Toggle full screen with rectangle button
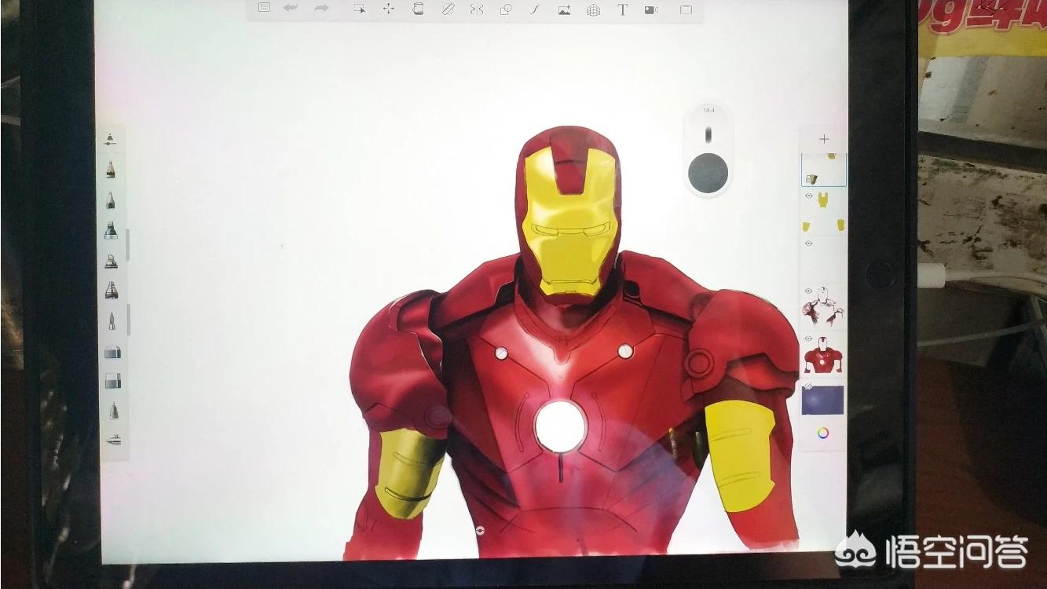The image size is (1047, 589). coord(685,10)
